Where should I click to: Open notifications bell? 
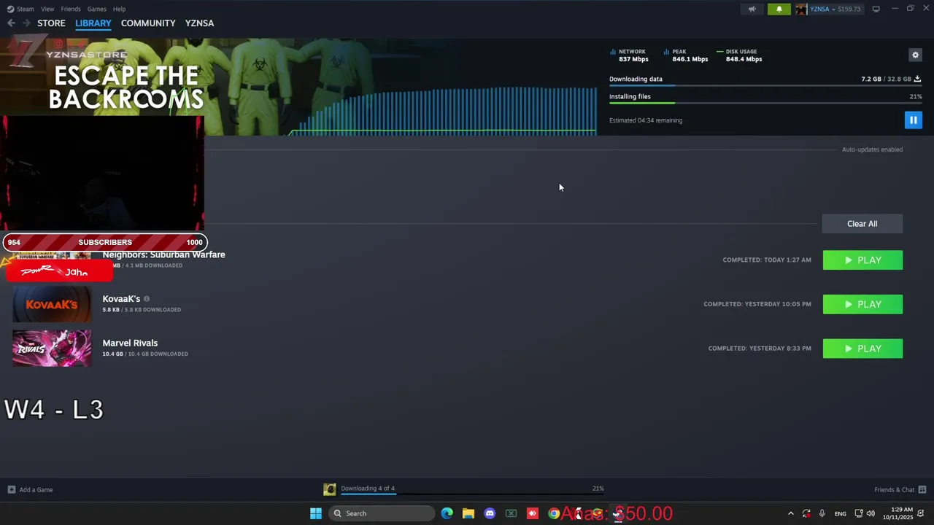[x=779, y=9]
